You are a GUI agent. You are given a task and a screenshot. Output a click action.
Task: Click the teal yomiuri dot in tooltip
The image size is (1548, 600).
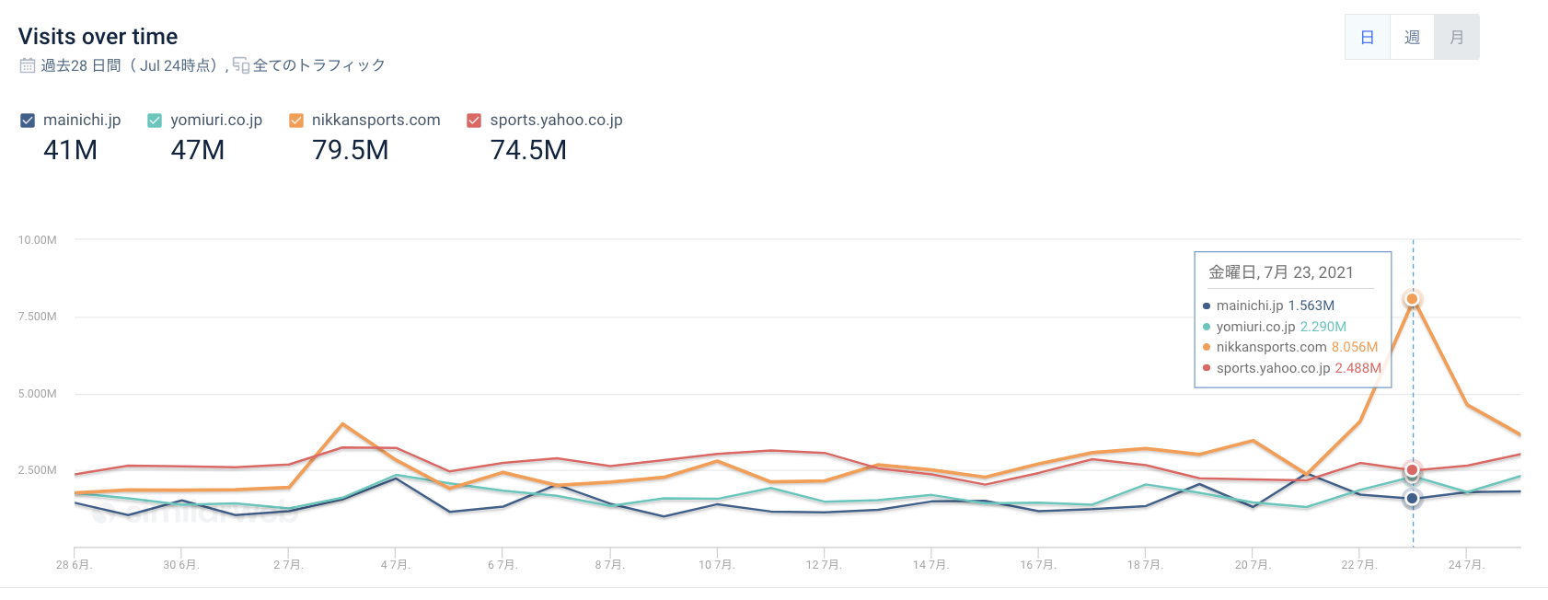tap(1207, 327)
